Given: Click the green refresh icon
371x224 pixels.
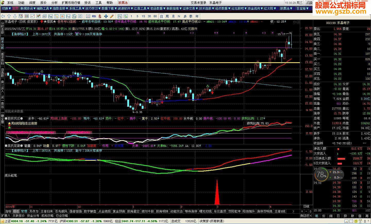Looking at the screenshot, I should (126, 16).
